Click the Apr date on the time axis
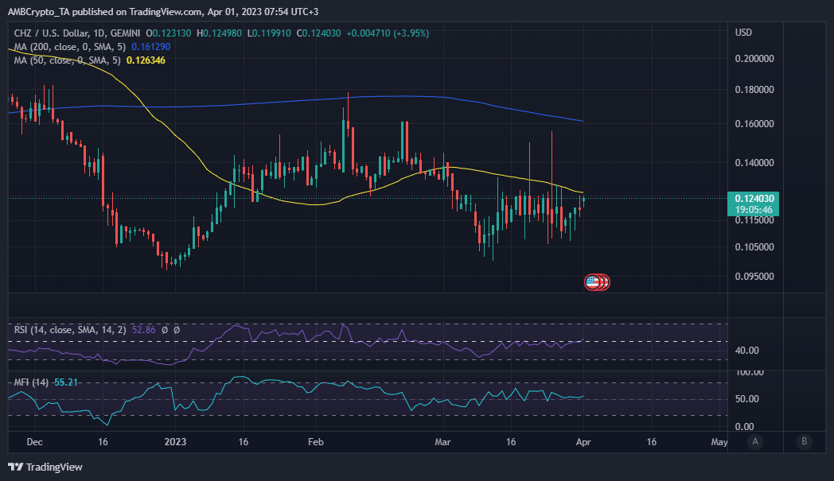834x481 pixels. (583, 441)
